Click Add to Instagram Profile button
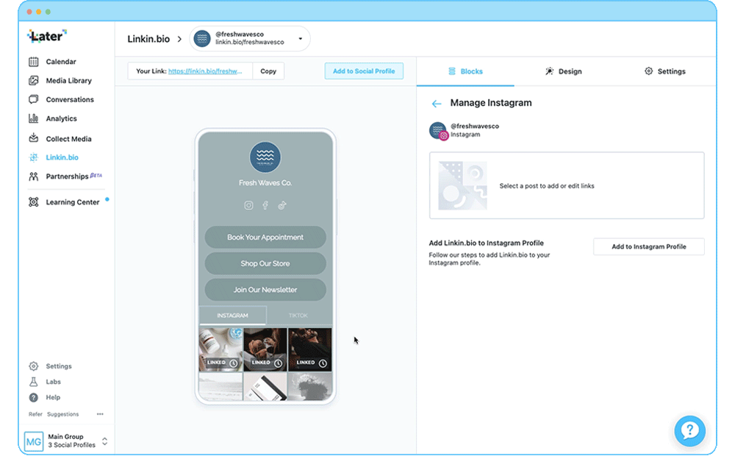The height and width of the screenshot is (456, 735). 649,247
